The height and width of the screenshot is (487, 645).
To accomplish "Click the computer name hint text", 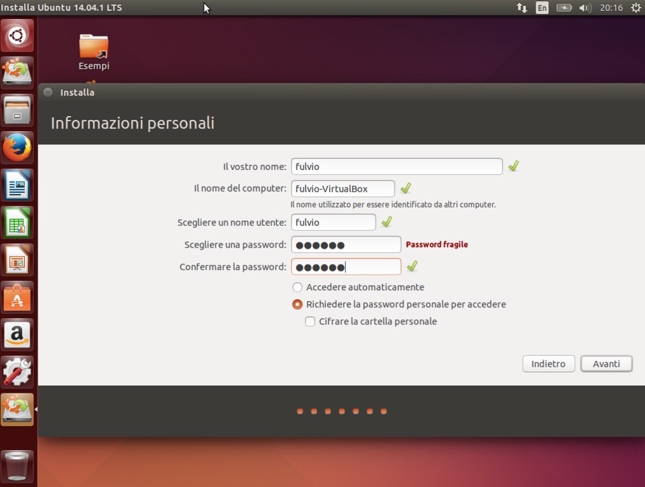I will point(393,204).
